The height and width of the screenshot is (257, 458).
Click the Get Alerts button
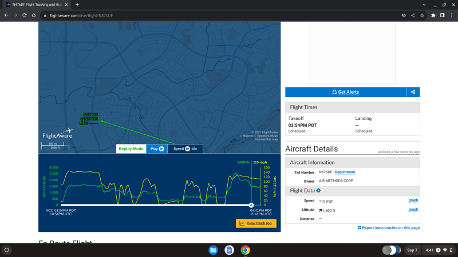click(x=346, y=92)
